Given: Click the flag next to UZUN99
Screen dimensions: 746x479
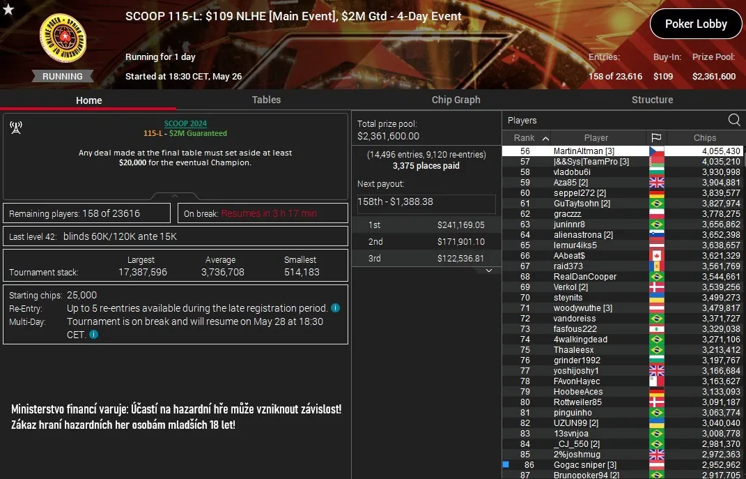Looking at the screenshot, I should tap(657, 423).
